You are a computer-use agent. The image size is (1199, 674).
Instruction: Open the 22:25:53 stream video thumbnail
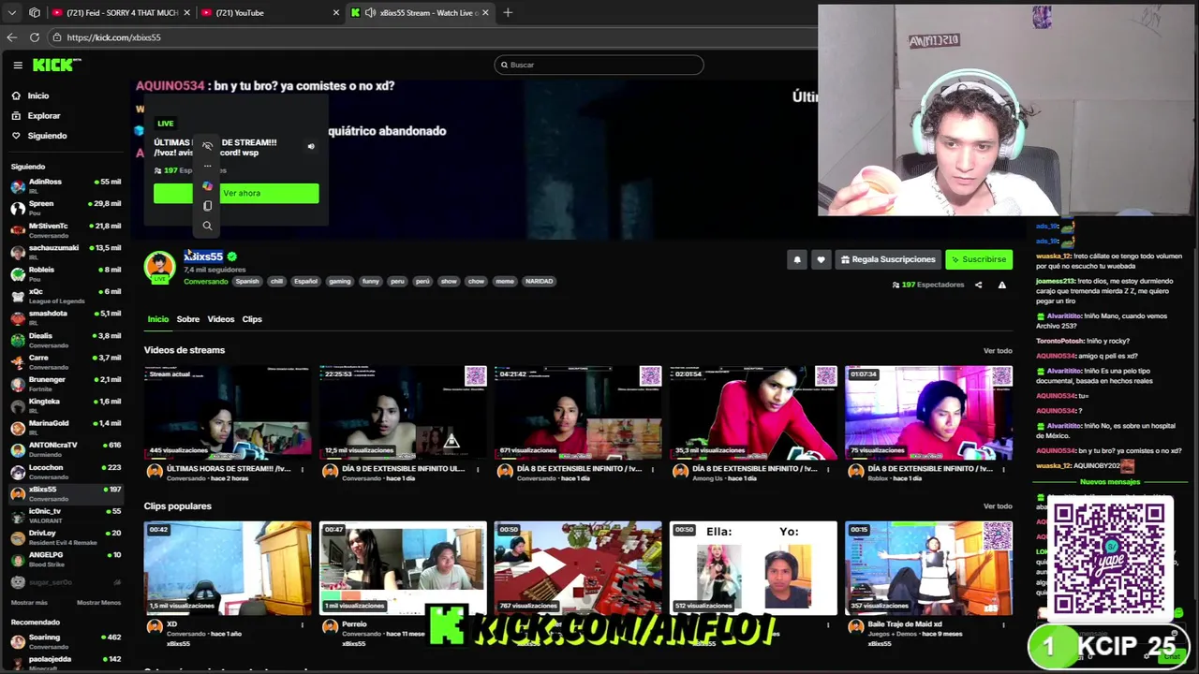[x=403, y=412]
